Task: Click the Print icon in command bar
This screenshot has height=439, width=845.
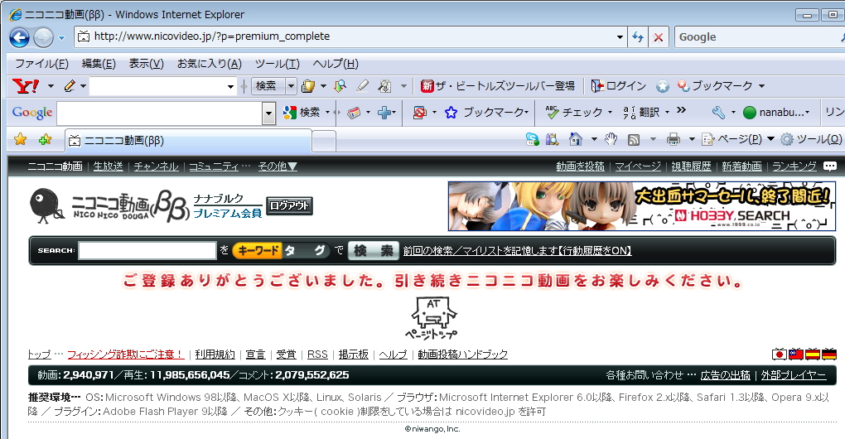Action: coord(673,140)
